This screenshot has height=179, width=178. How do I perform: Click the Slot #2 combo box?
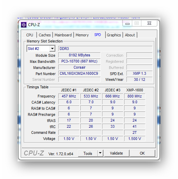[x=41, y=49]
